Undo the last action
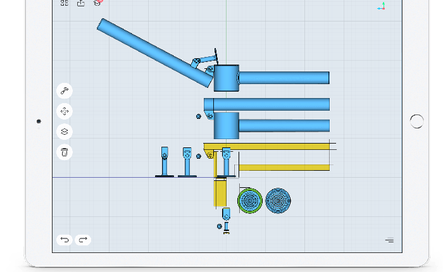Image resolution: width=443 pixels, height=272 pixels. (65, 240)
